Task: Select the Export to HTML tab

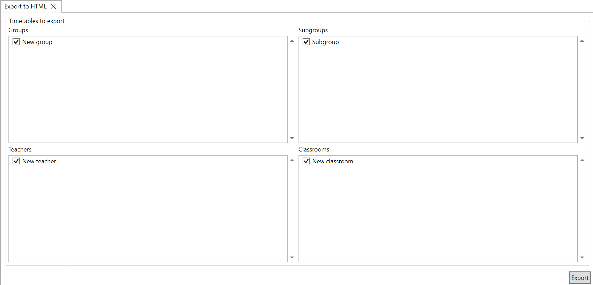Action: coord(25,6)
